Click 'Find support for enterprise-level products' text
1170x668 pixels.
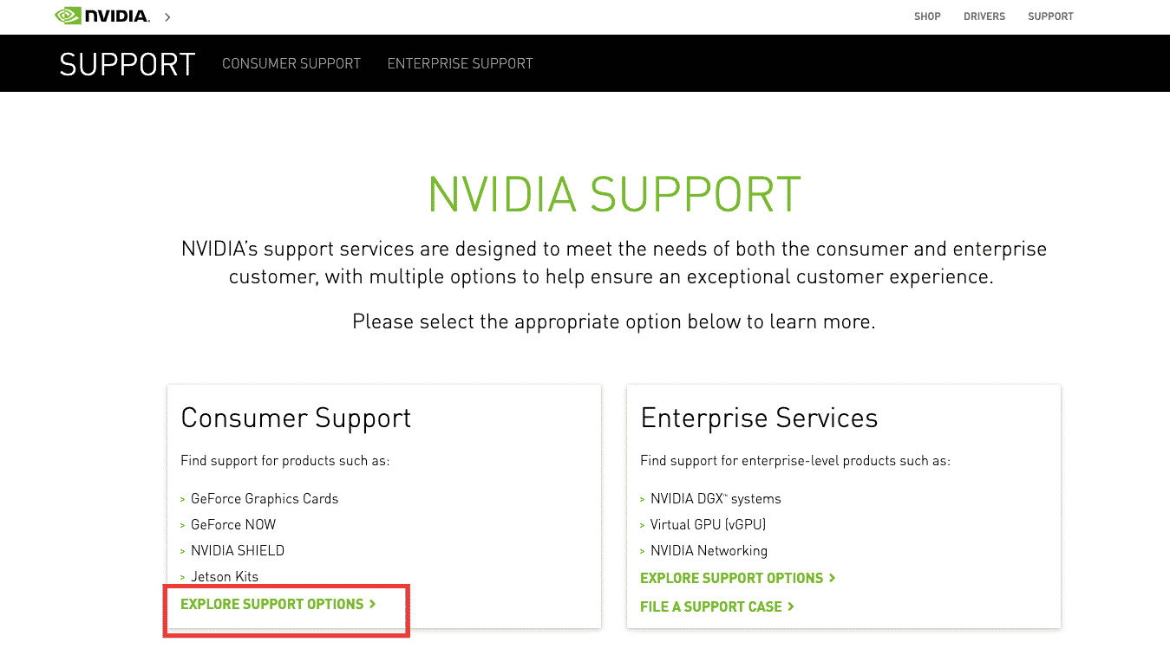(795, 461)
